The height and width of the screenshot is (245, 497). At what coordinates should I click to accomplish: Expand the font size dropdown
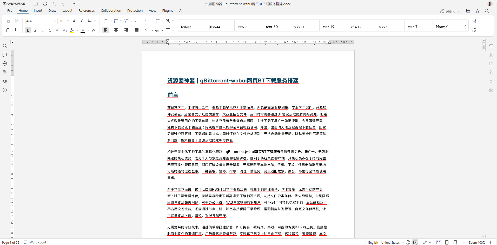[68, 21]
